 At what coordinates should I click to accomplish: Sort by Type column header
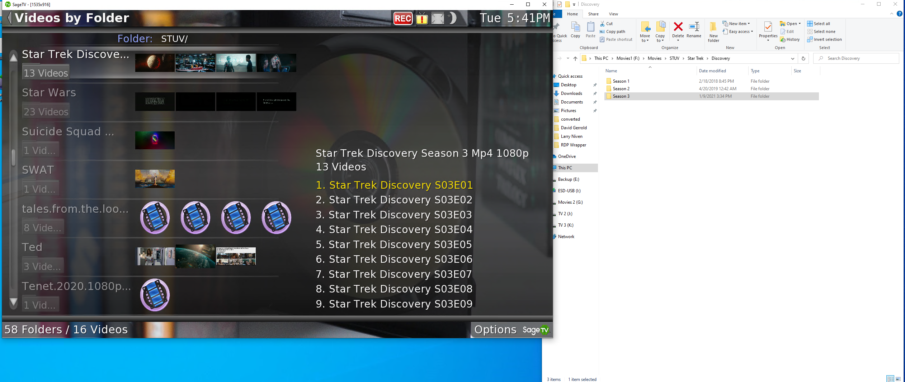755,71
